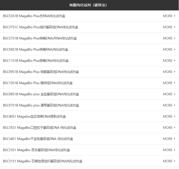Expand MORE + for BSC34S1 干血斑基因组DNA
Image resolution: width=179 pixels, height=169 pixels.
(x=169, y=139)
